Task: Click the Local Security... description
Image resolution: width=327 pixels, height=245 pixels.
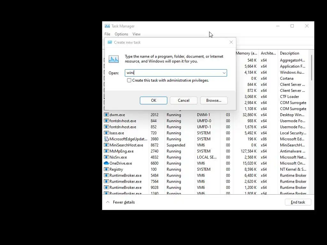Action: point(293,133)
